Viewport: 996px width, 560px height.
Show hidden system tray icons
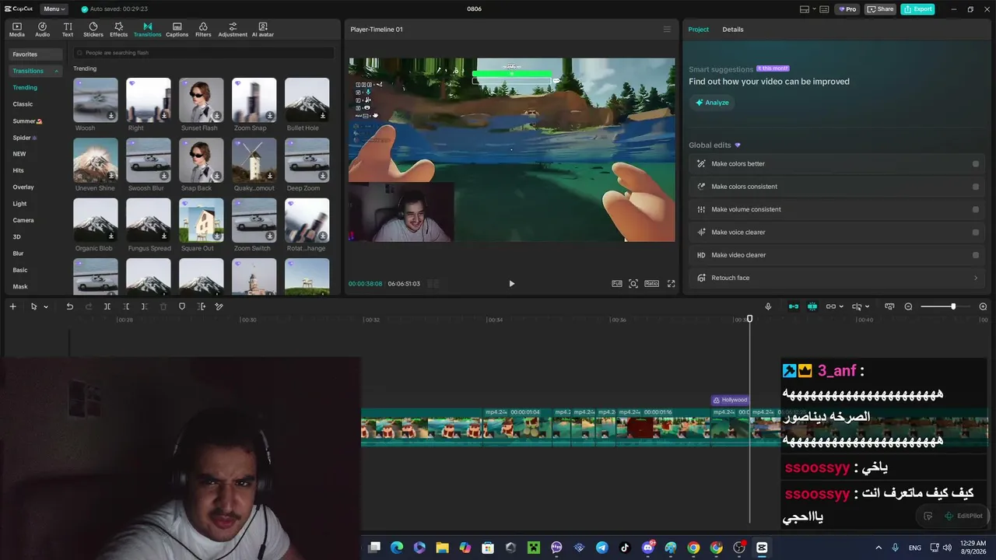(879, 548)
